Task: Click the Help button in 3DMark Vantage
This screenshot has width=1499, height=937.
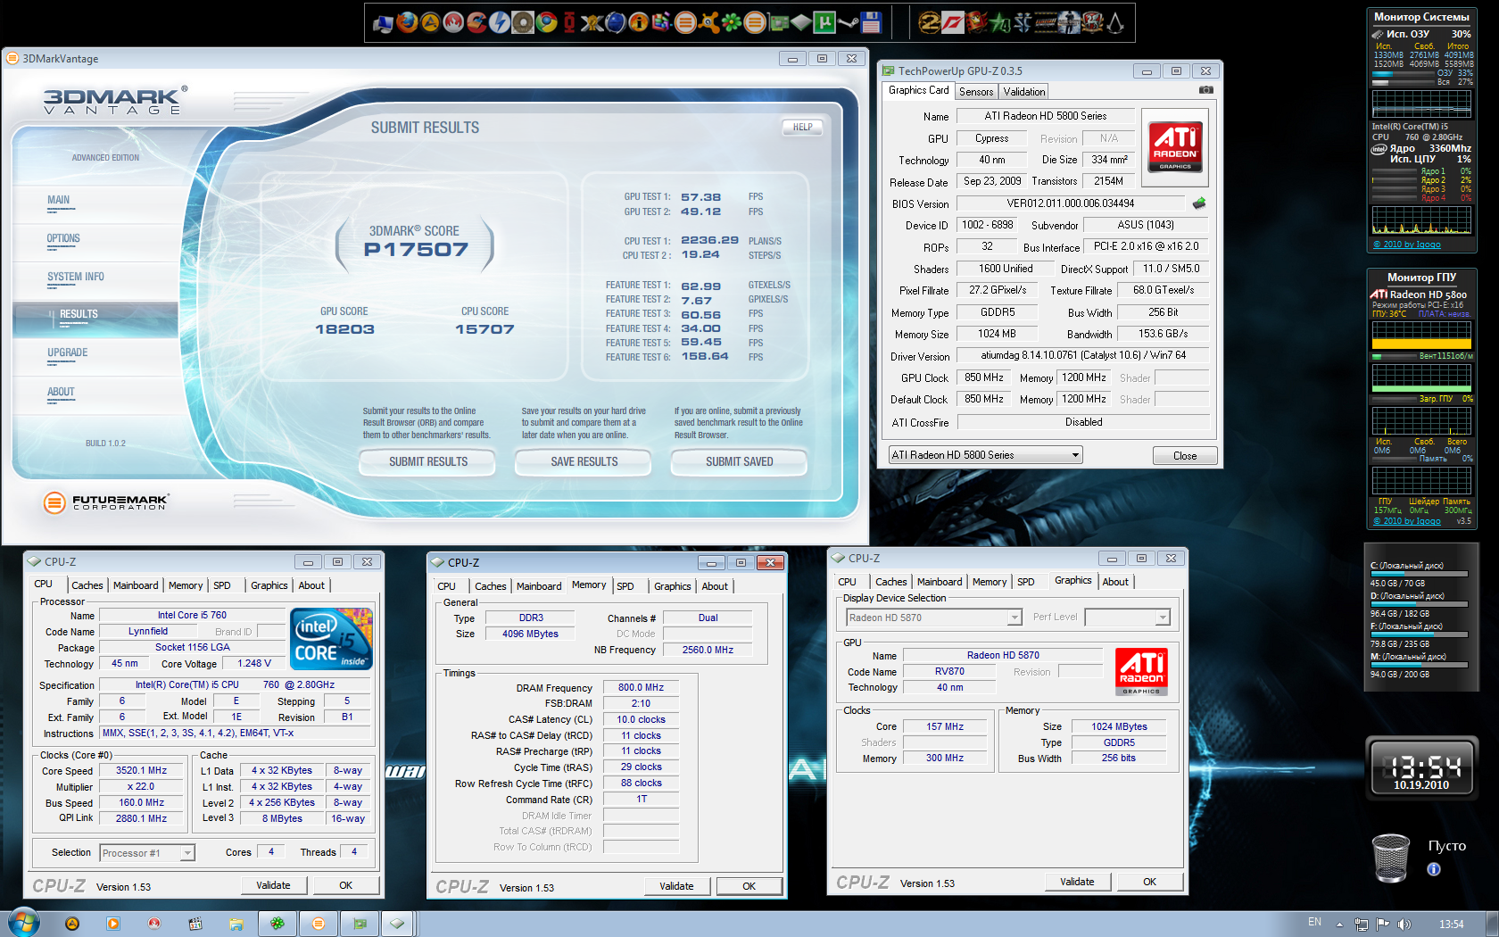Action: [x=803, y=127]
